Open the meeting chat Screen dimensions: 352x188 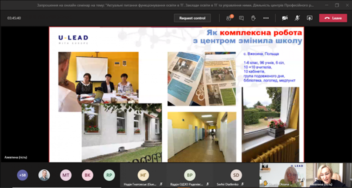click(241, 18)
